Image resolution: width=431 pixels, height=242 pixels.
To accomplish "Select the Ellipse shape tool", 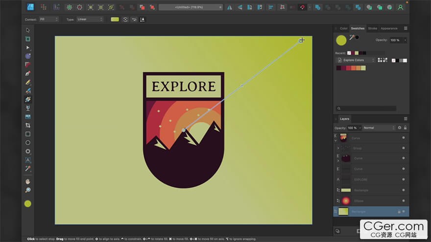I will click(x=28, y=143).
